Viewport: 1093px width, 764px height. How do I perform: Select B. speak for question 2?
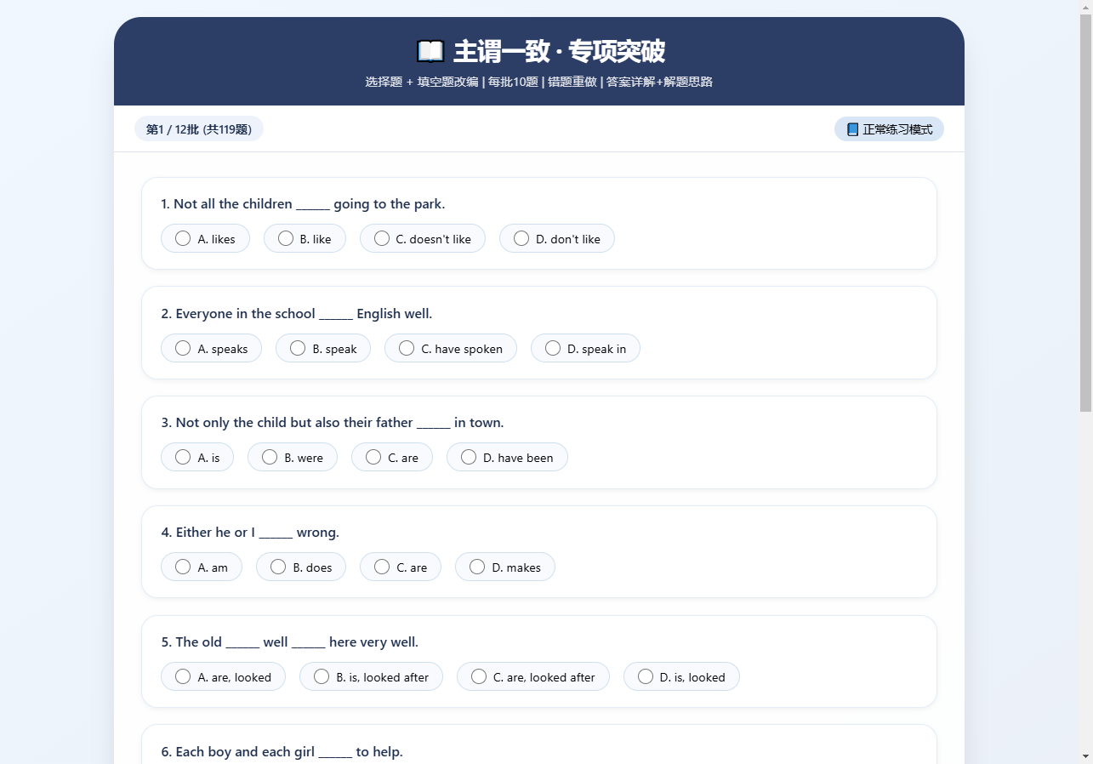point(323,349)
